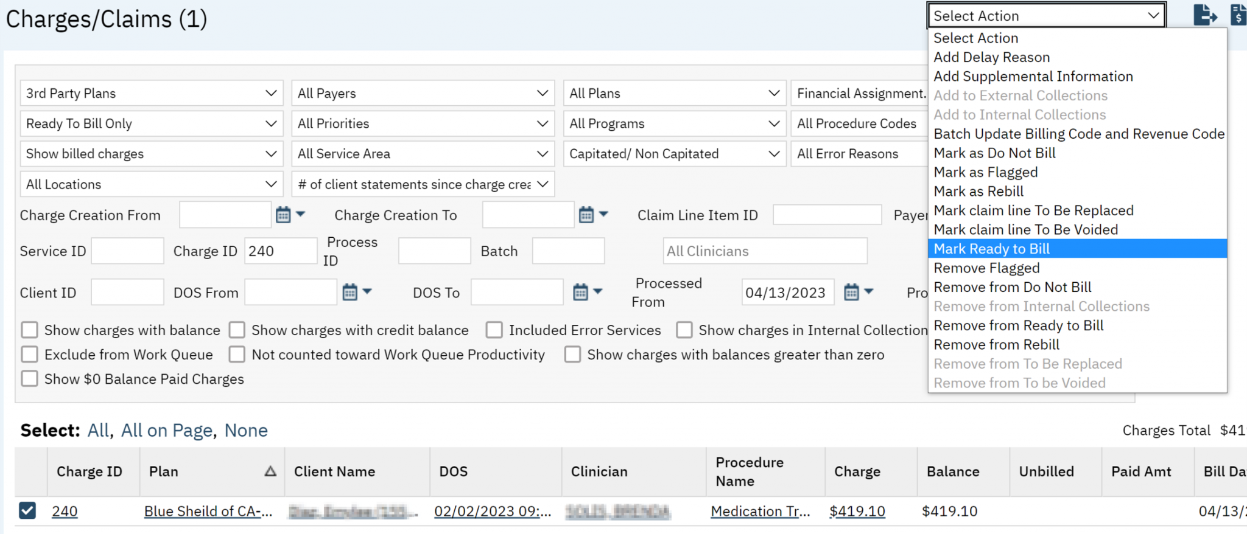This screenshot has width=1247, height=534.
Task: Uncheck the row checkbox for charge 240
Action: (27, 510)
